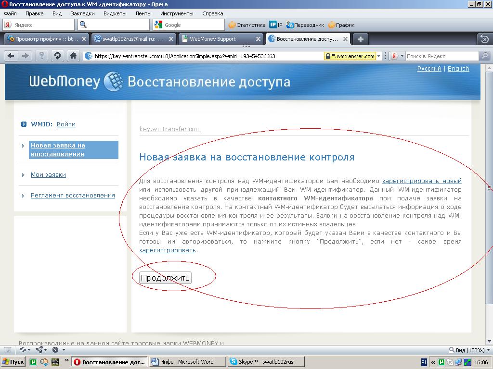Click the scrollbar down arrow
This screenshot has height=369, width=493.
[489, 341]
